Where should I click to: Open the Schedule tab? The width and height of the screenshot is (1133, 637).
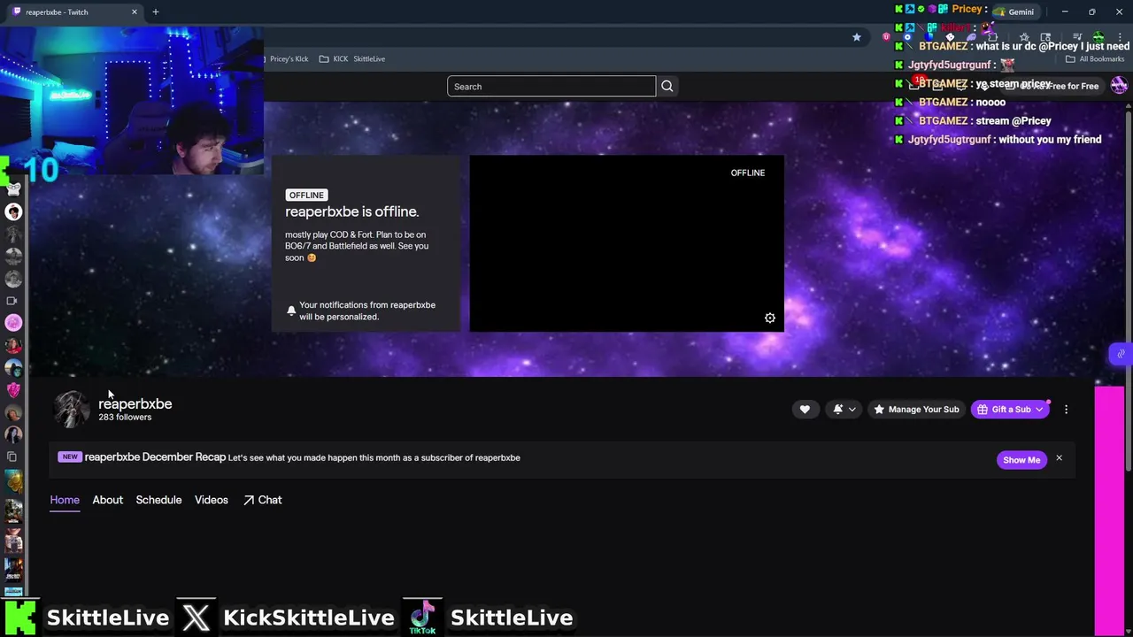[x=158, y=500]
